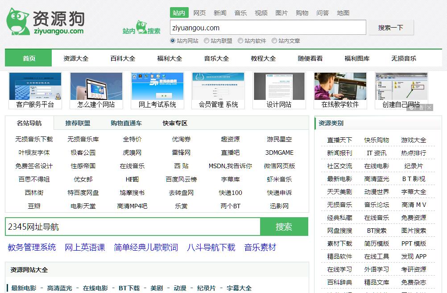Open the 购物直通车 tab
Image resolution: width=447 pixels, height=293 pixels.
coord(126,123)
